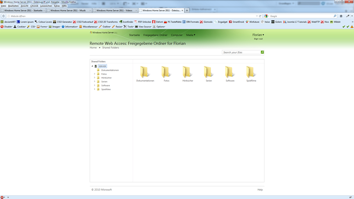Switch to the Videos browser tab

[x=115, y=10]
